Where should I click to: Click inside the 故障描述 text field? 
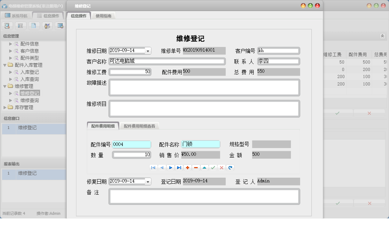(204, 87)
